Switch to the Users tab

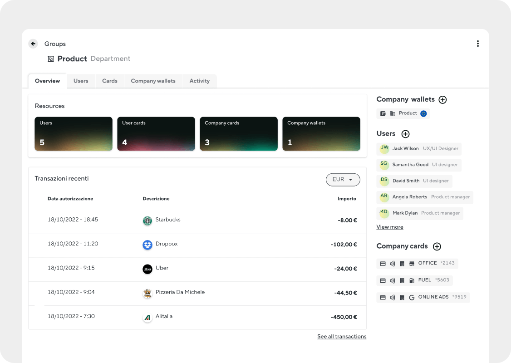81,81
